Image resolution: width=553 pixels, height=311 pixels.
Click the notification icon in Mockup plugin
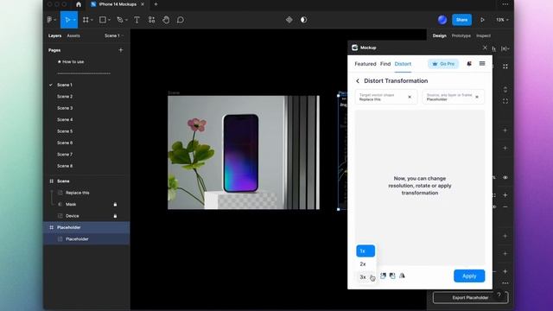(x=469, y=64)
